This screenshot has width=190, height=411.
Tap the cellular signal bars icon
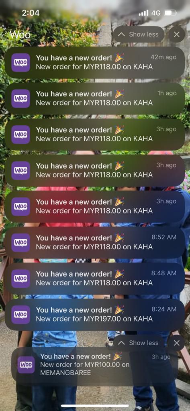(x=143, y=13)
